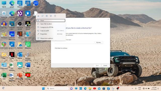Choose Share from the context menu

pos(51,20)
